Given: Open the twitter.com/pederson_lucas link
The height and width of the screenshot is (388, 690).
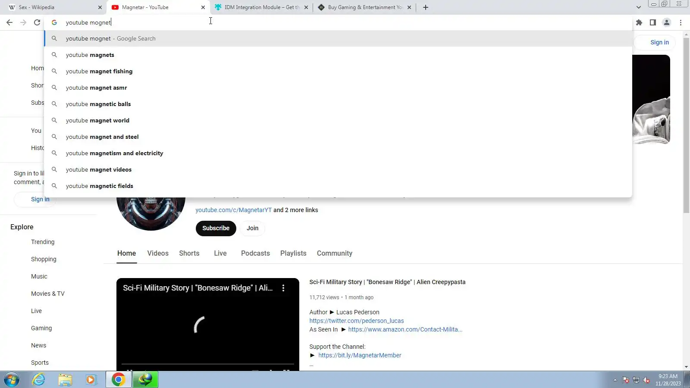Looking at the screenshot, I should point(357,321).
